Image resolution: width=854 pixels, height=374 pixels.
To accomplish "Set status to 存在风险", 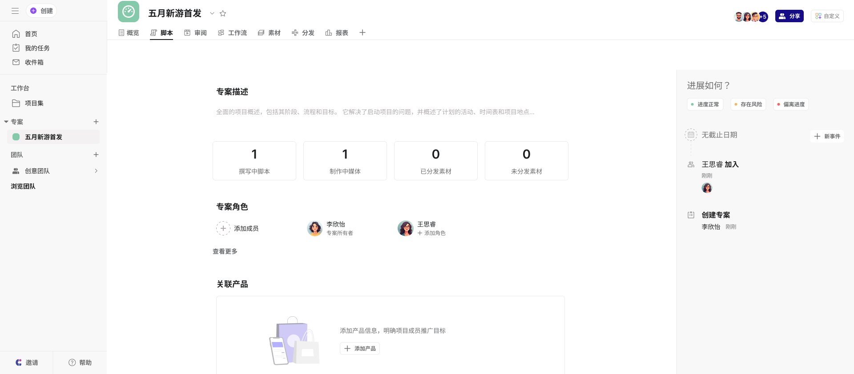I will pos(748,104).
